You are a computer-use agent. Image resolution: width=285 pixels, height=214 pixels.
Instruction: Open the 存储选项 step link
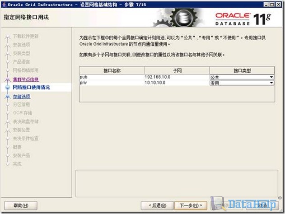pyautogui.click(x=22, y=96)
